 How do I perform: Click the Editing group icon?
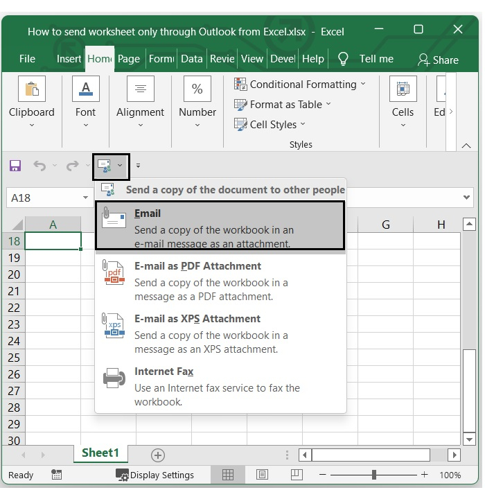tap(441, 89)
